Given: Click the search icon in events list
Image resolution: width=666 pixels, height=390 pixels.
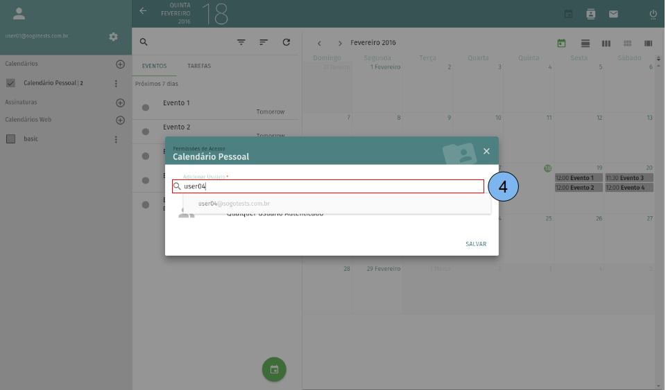Looking at the screenshot, I should [x=144, y=42].
